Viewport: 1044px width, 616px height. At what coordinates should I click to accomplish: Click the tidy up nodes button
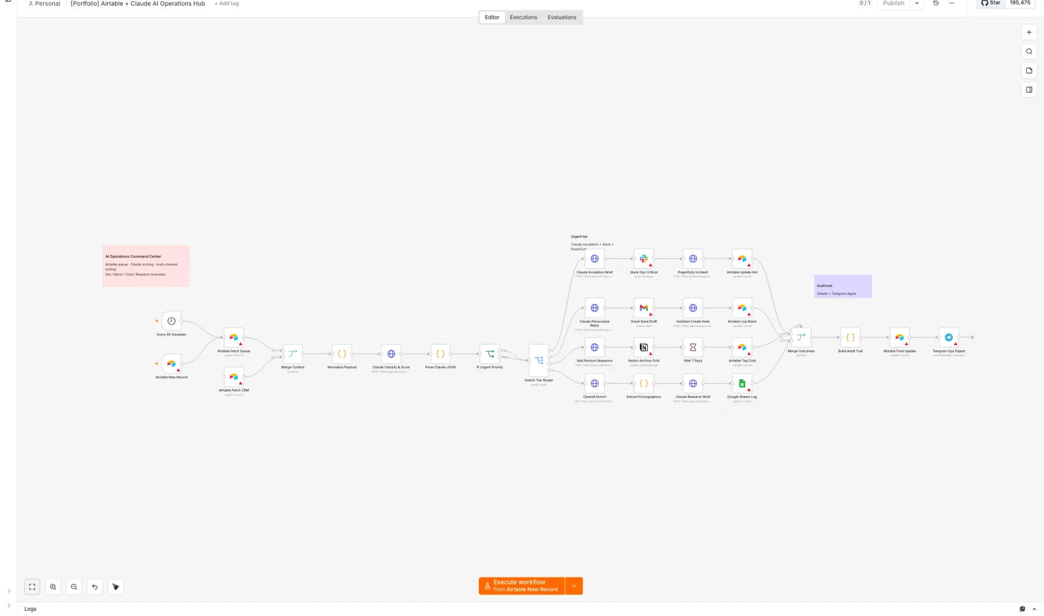pos(115,587)
